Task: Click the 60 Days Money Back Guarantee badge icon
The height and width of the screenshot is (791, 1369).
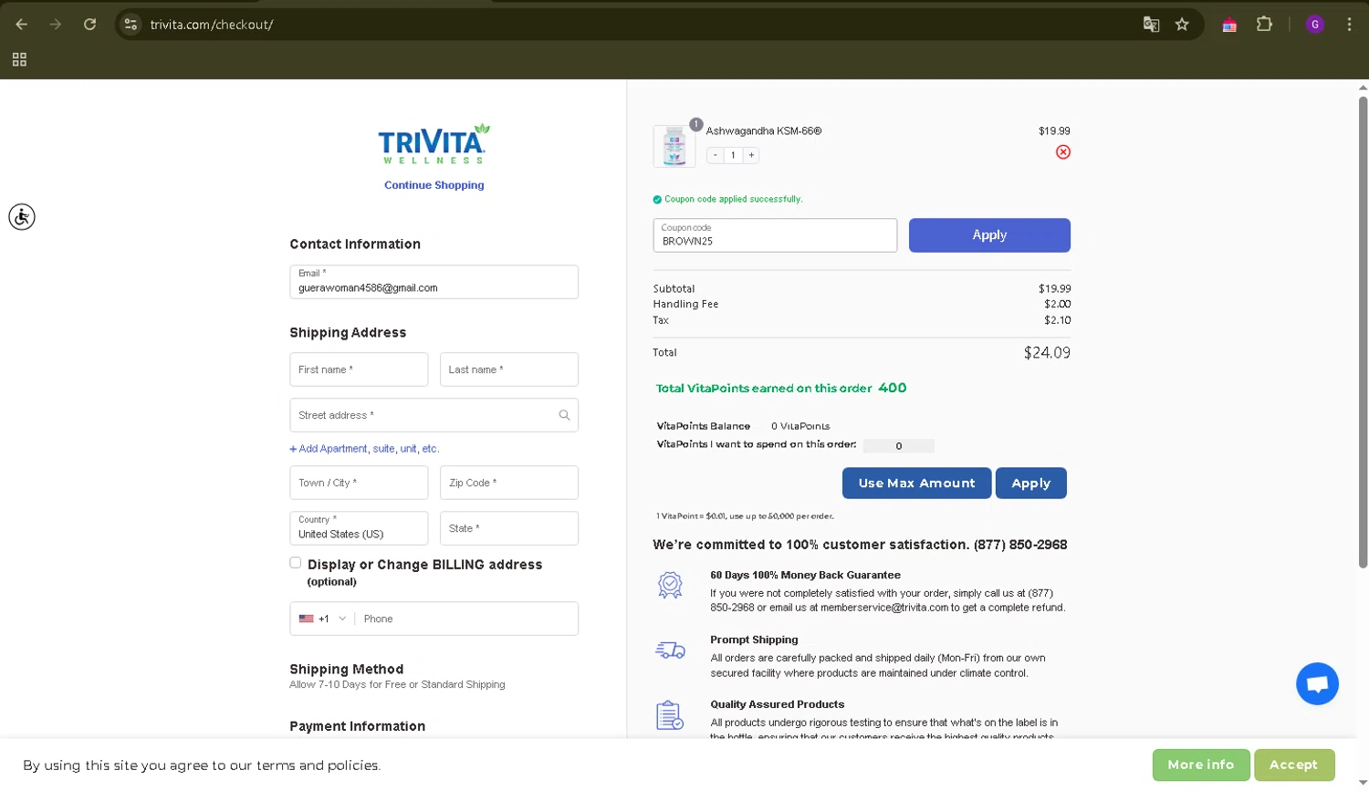Action: pyautogui.click(x=671, y=585)
